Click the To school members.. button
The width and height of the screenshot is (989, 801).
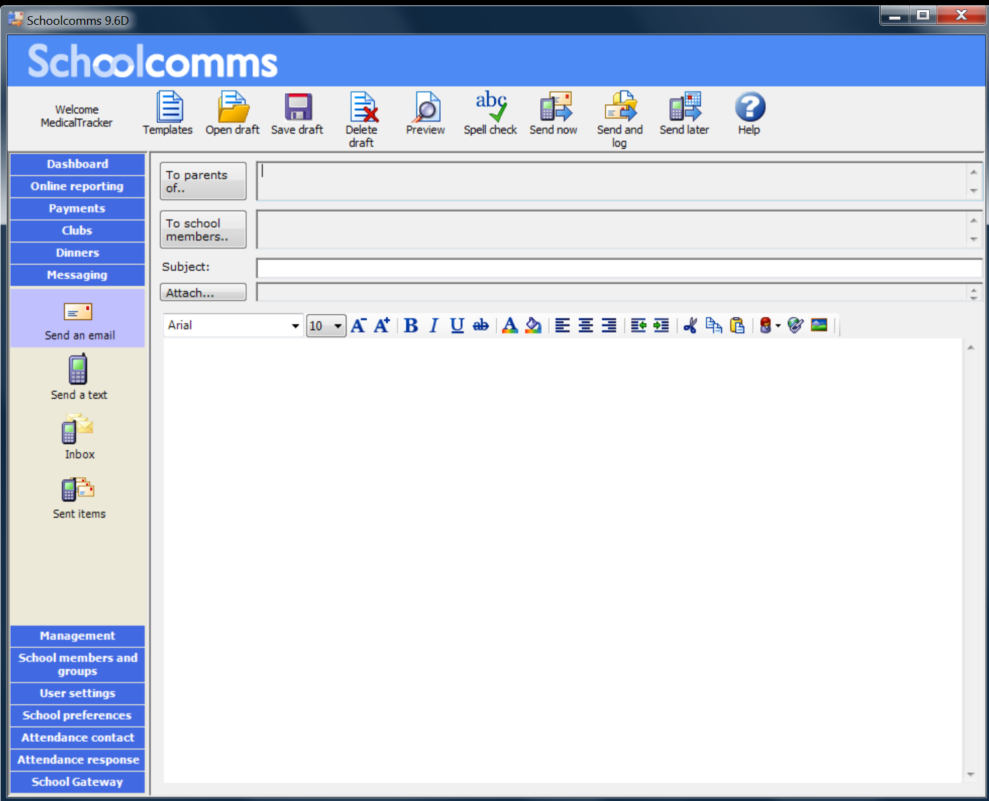tap(203, 230)
